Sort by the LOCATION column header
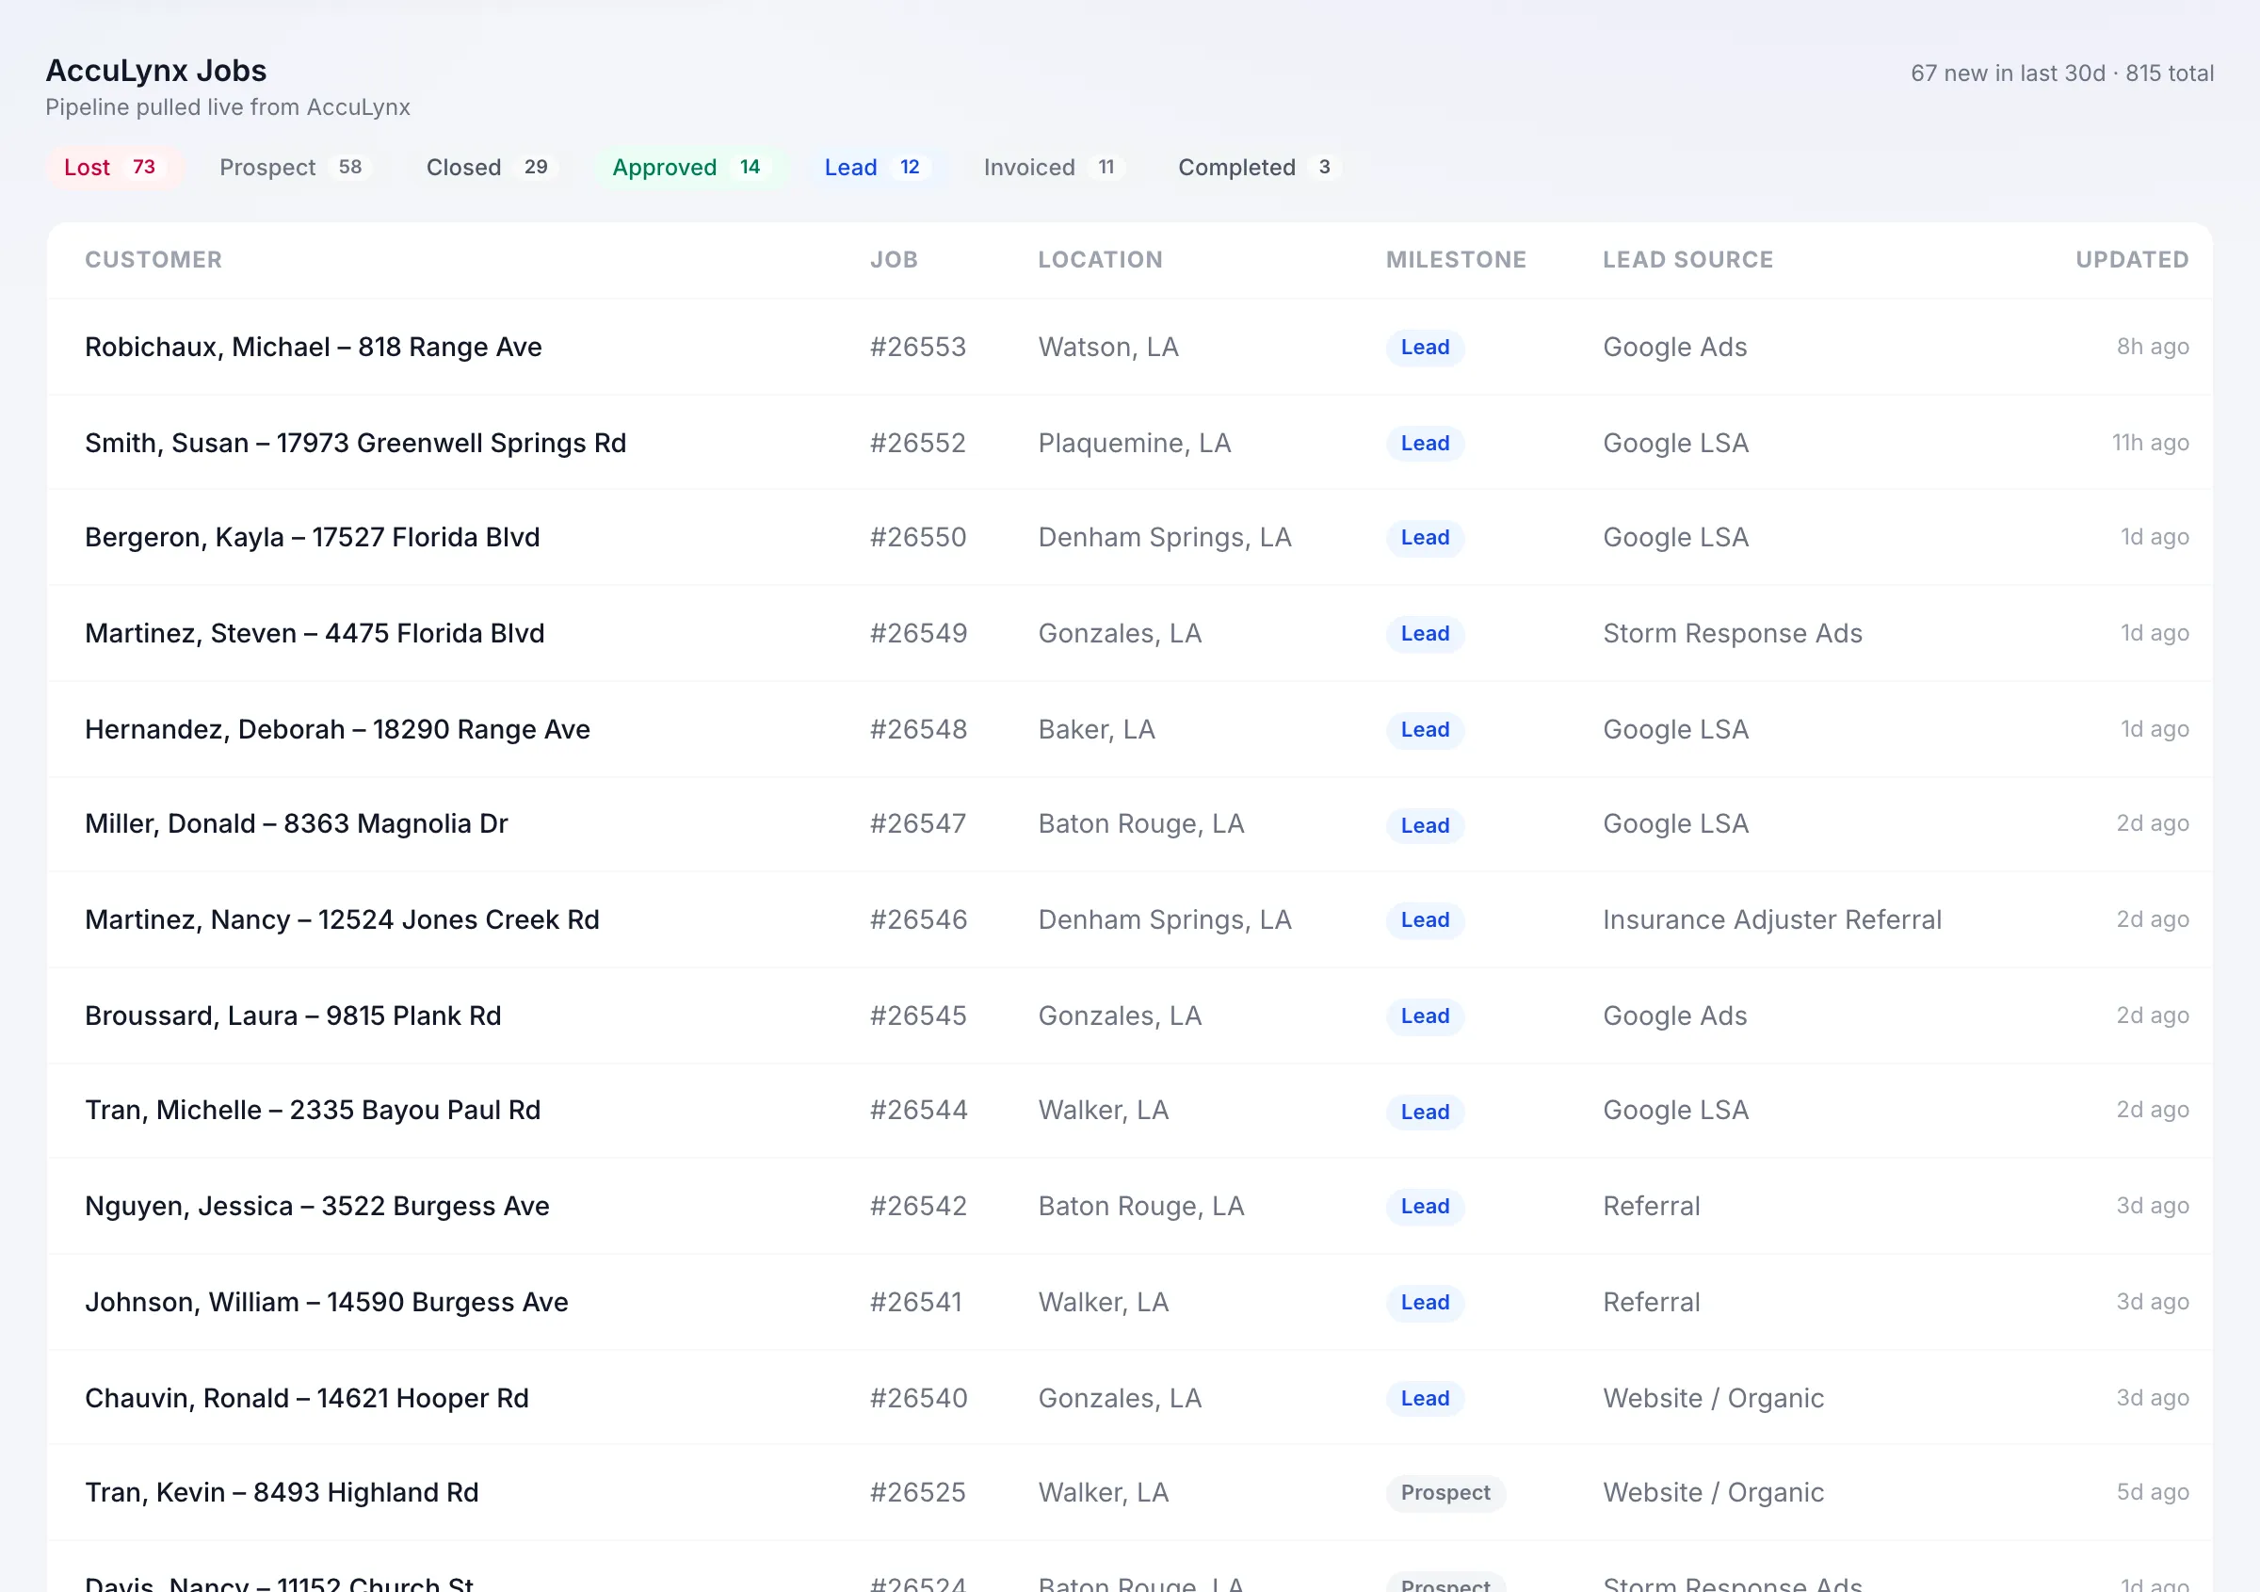2260x1592 pixels. coord(1101,260)
